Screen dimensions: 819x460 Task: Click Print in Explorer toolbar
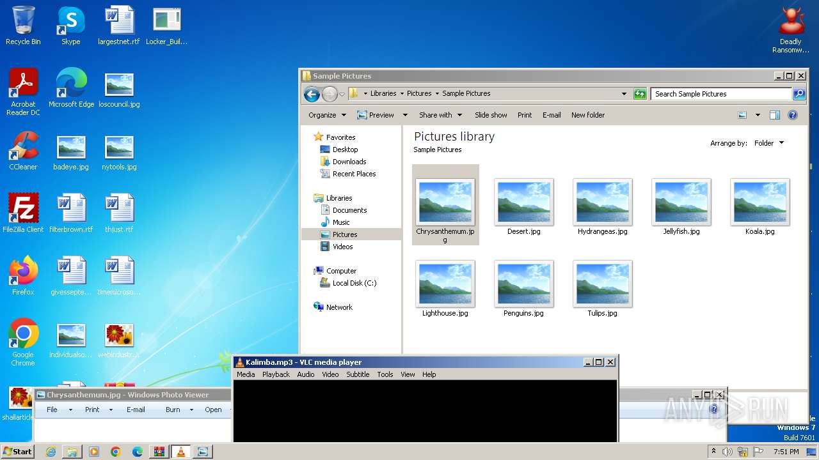pos(525,115)
